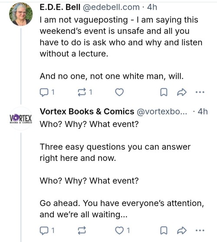Bookmark the Vortex Books & Comics post
Image resolution: width=217 pixels, height=242 pixels.
pyautogui.click(x=164, y=231)
